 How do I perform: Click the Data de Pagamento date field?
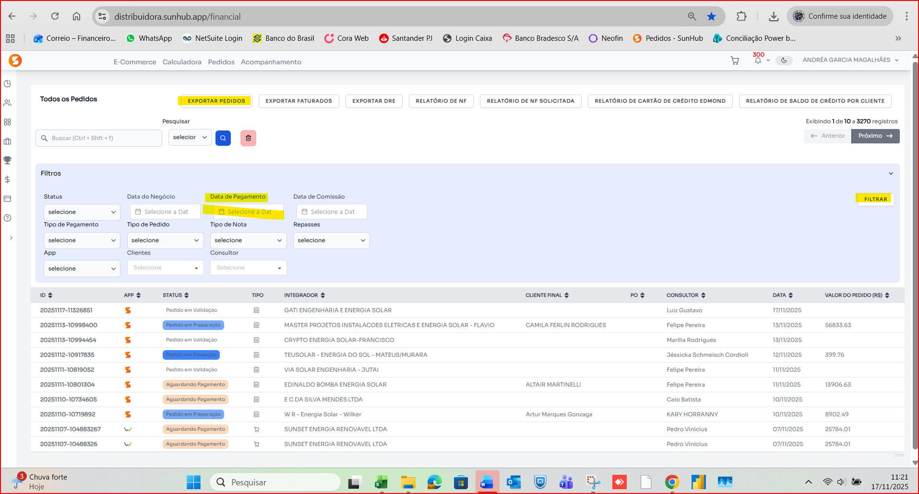249,212
